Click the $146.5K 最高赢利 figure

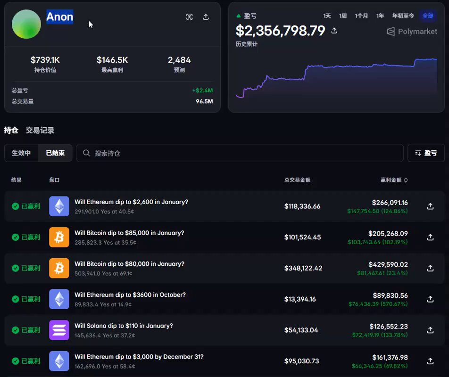point(112,60)
